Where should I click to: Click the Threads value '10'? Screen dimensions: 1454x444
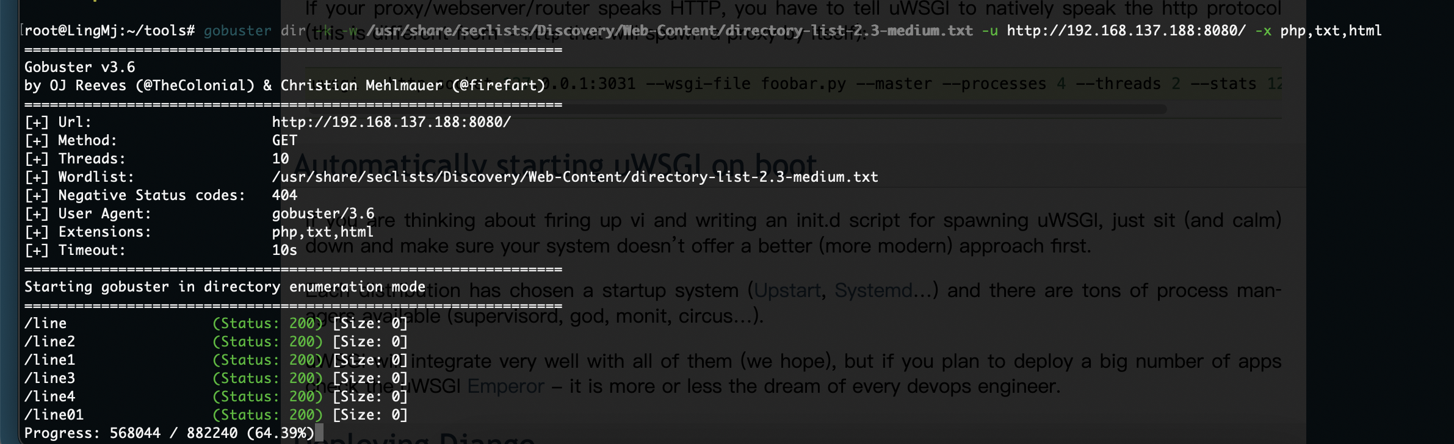[280, 159]
